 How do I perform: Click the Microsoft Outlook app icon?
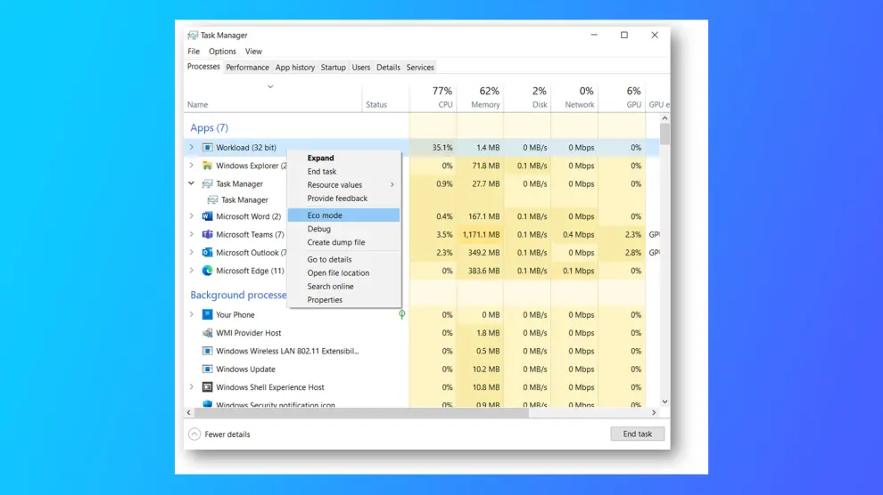pos(207,253)
